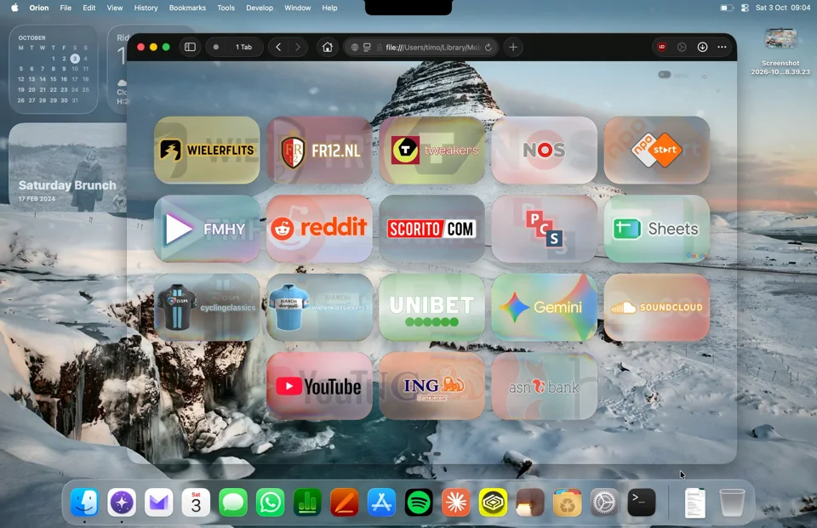Open the Bookmarks menu

coord(187,8)
